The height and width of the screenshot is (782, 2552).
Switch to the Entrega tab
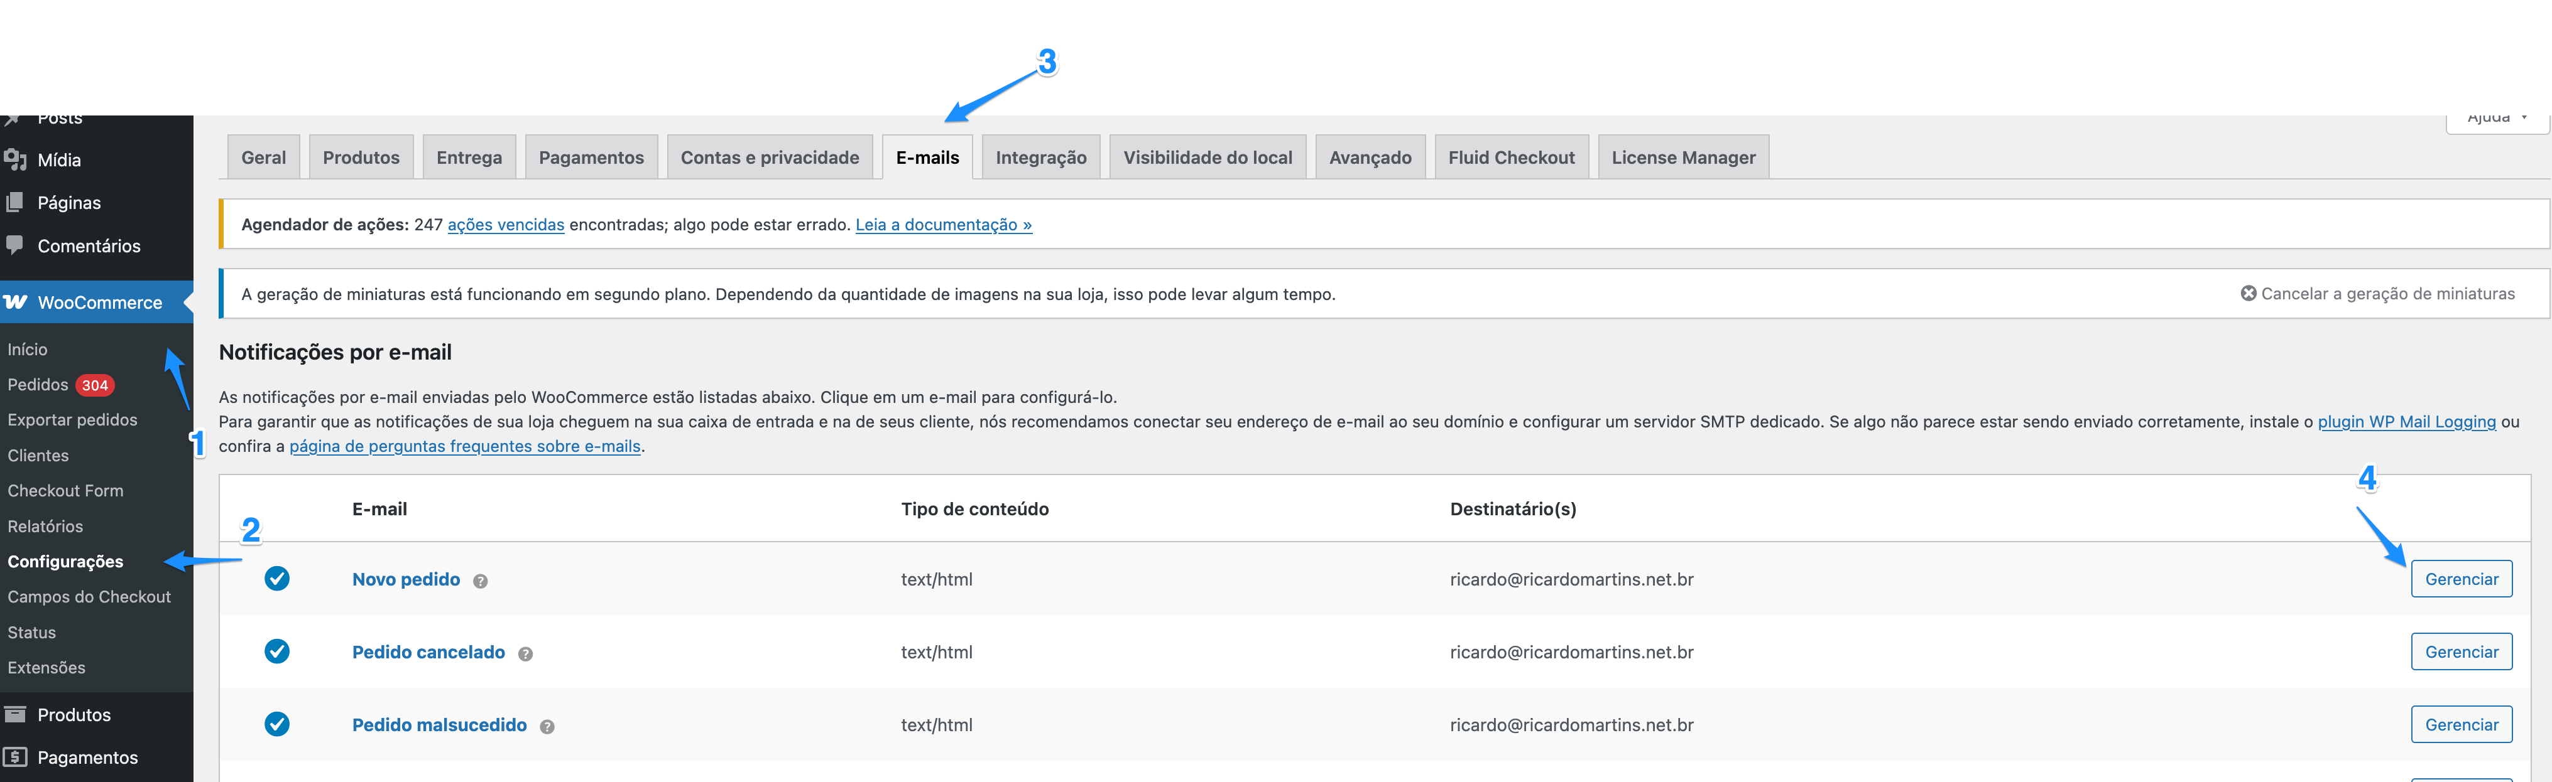pyautogui.click(x=469, y=156)
